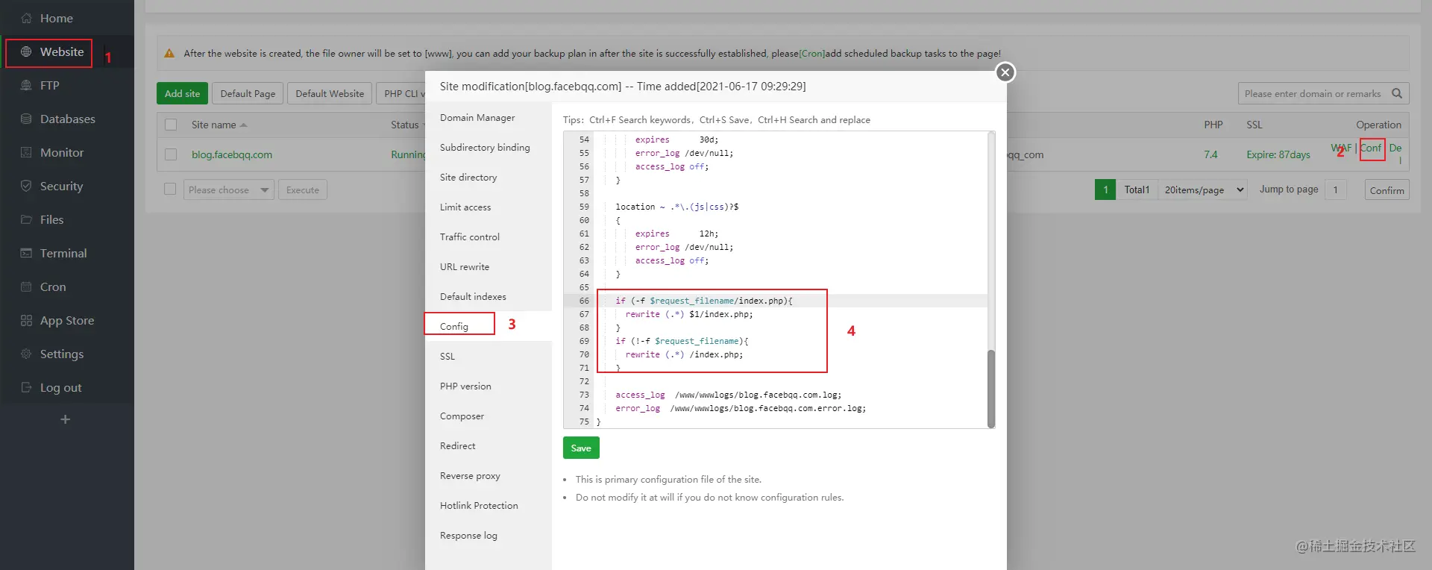Click the Website globe icon
Viewport: 1432px width, 570px height.
pos(26,51)
